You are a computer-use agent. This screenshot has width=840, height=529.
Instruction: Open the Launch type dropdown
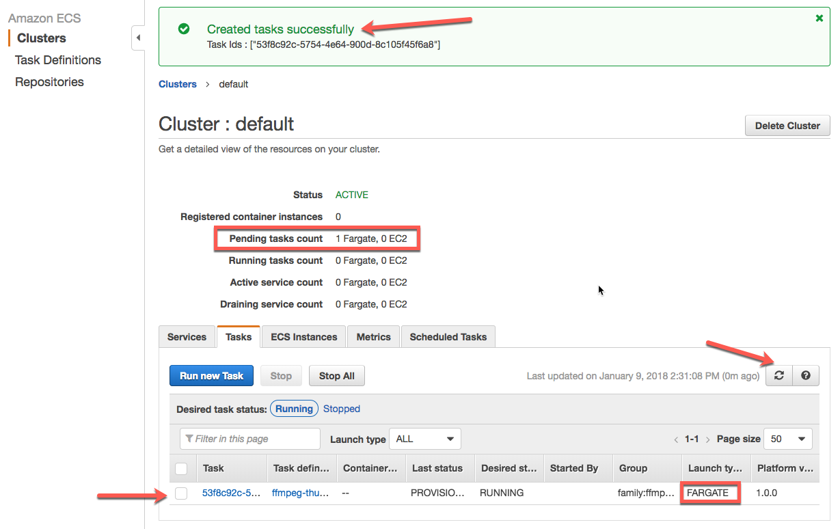click(424, 439)
